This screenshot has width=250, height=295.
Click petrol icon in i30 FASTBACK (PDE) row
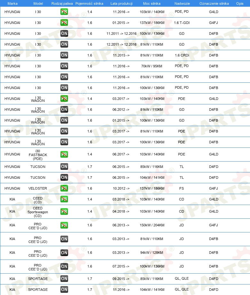tap(64, 155)
